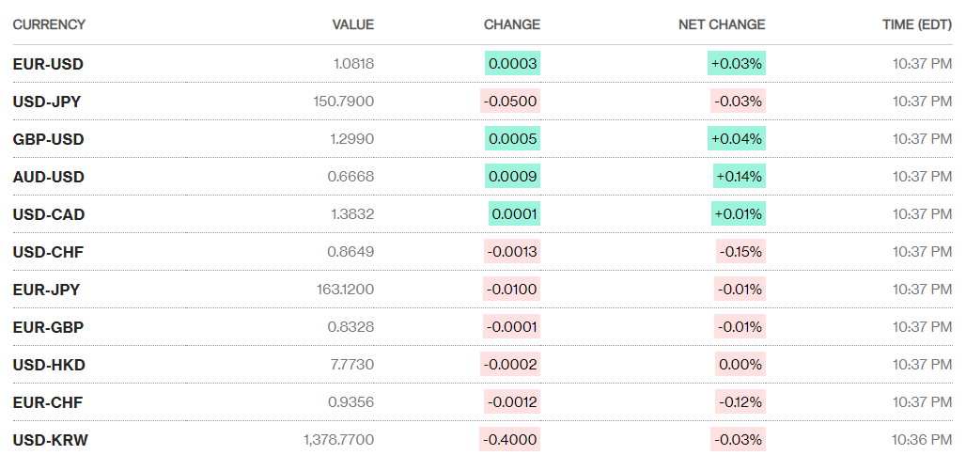Sort by NET CHANGE column header
Screen dimensions: 966x455
[722, 24]
